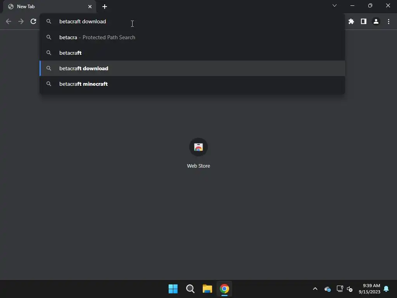Minimize the Chrome window
The image size is (397, 298).
[x=352, y=5]
